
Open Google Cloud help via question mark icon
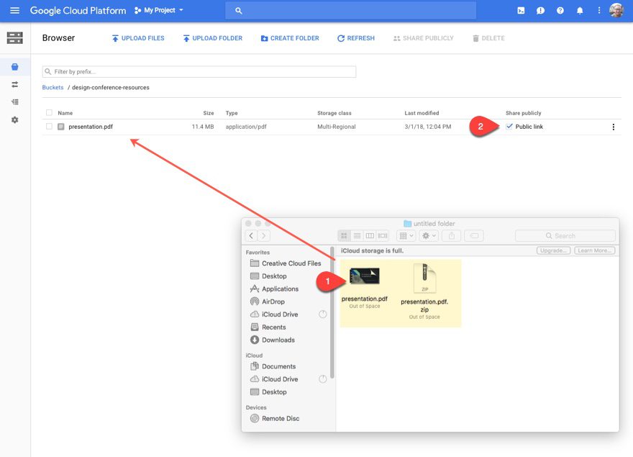pos(560,10)
